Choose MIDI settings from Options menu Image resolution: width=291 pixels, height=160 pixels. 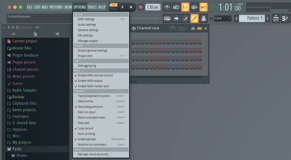pos(101,19)
